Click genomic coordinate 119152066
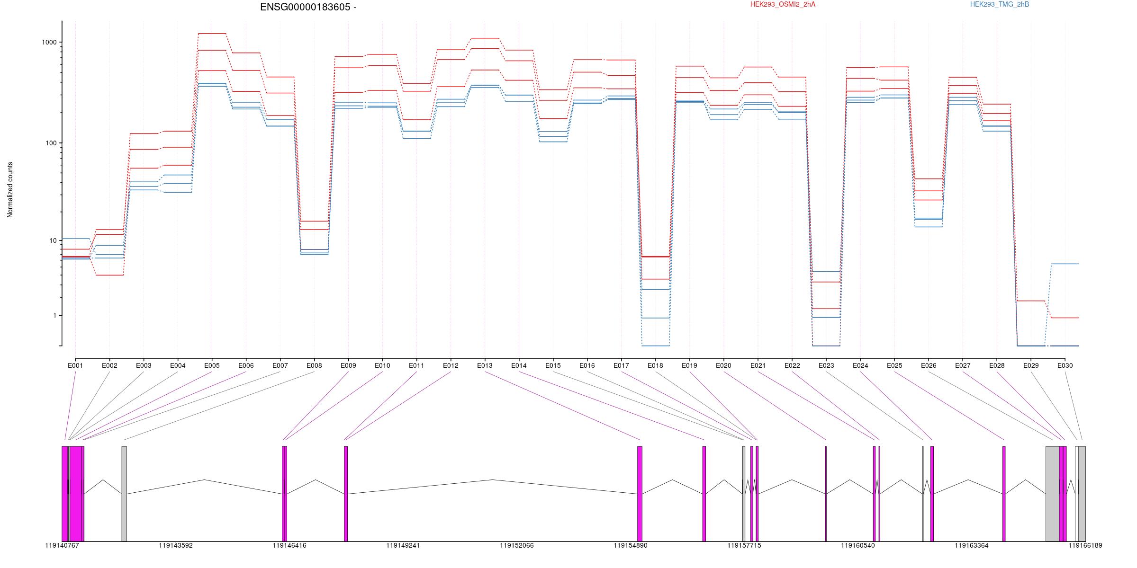Image resolution: width=1137 pixels, height=568 pixels. (517, 546)
